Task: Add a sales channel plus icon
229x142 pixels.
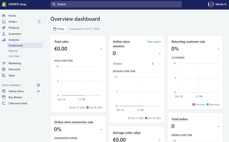Action: [x=38, y=85]
